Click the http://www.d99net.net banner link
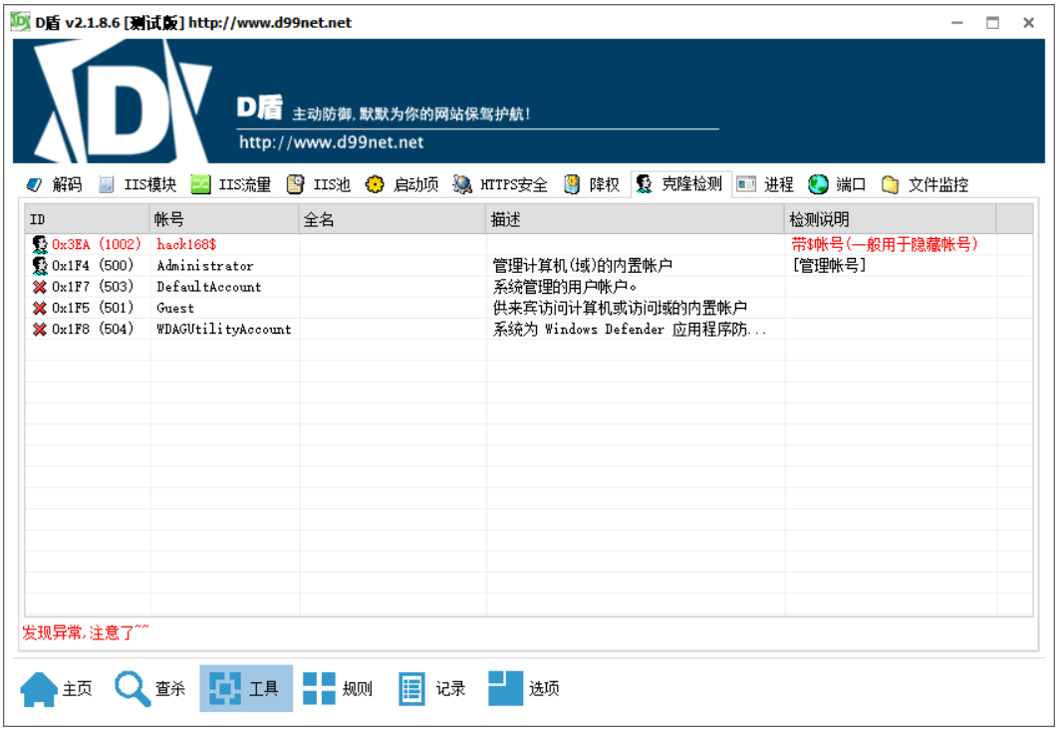The image size is (1058, 731). pos(332,142)
